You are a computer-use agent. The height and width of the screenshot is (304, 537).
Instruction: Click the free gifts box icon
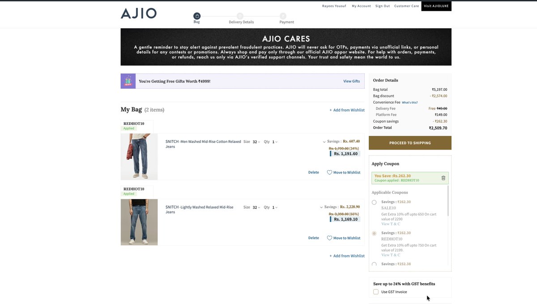pos(128,81)
